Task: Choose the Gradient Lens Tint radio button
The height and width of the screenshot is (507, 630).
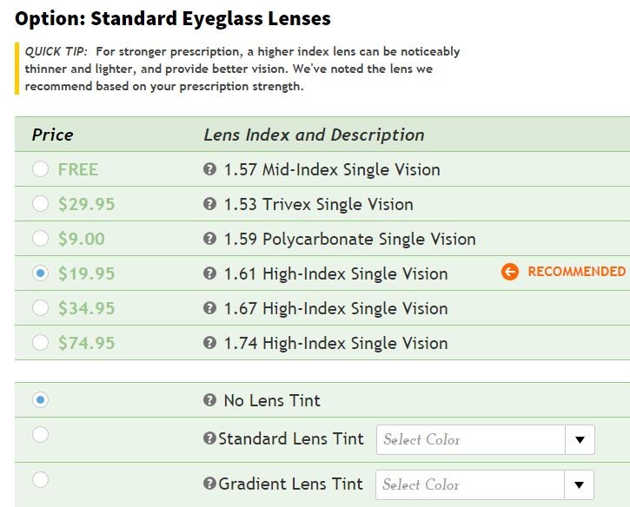Action: tap(40, 480)
